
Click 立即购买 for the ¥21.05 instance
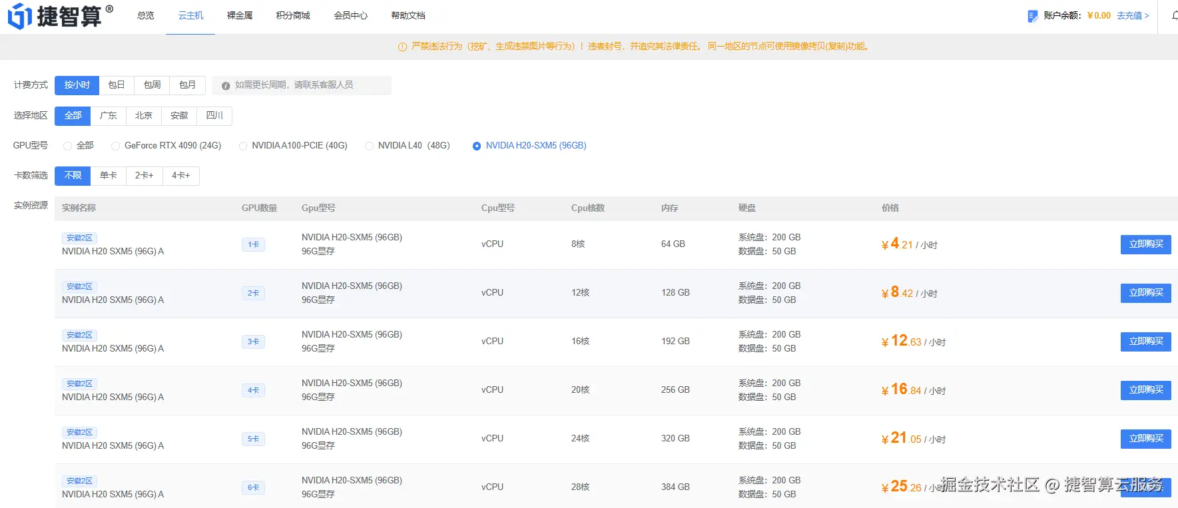click(1145, 439)
